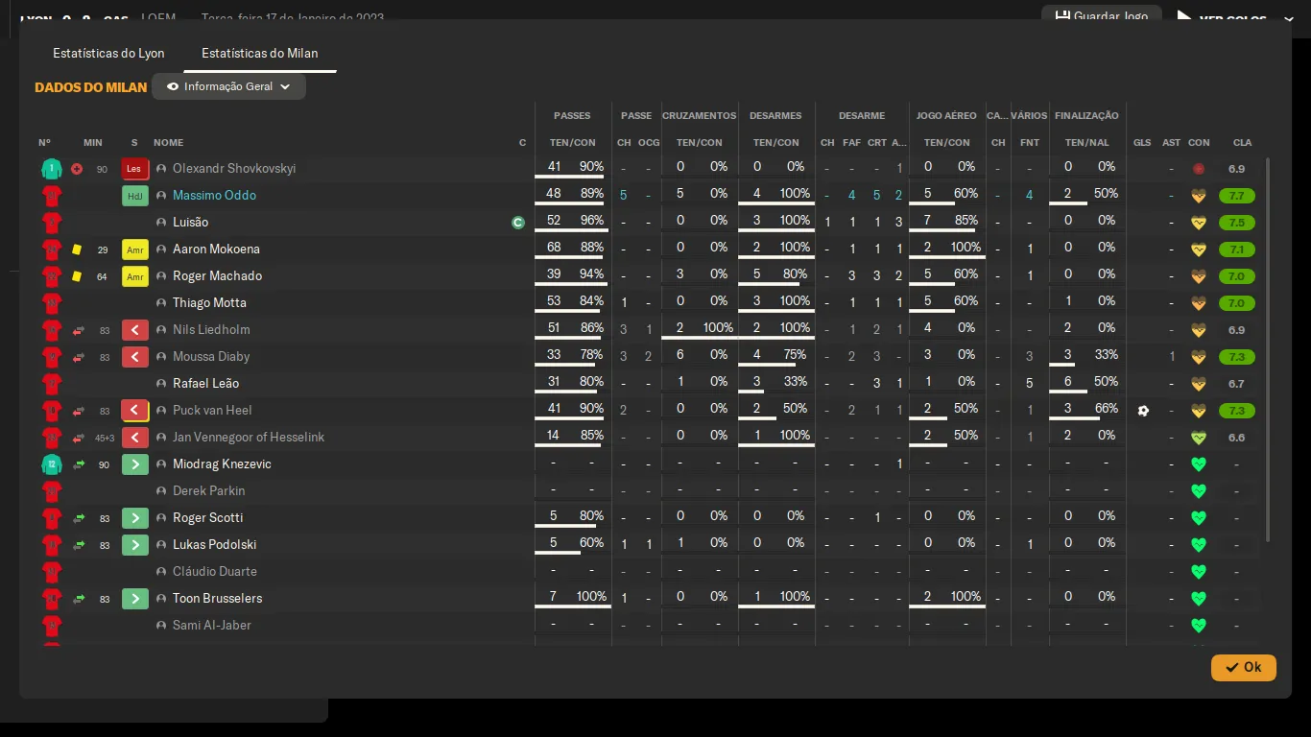Open the Informação Geral view dropdown
The width and height of the screenshot is (1311, 737).
[x=228, y=86]
